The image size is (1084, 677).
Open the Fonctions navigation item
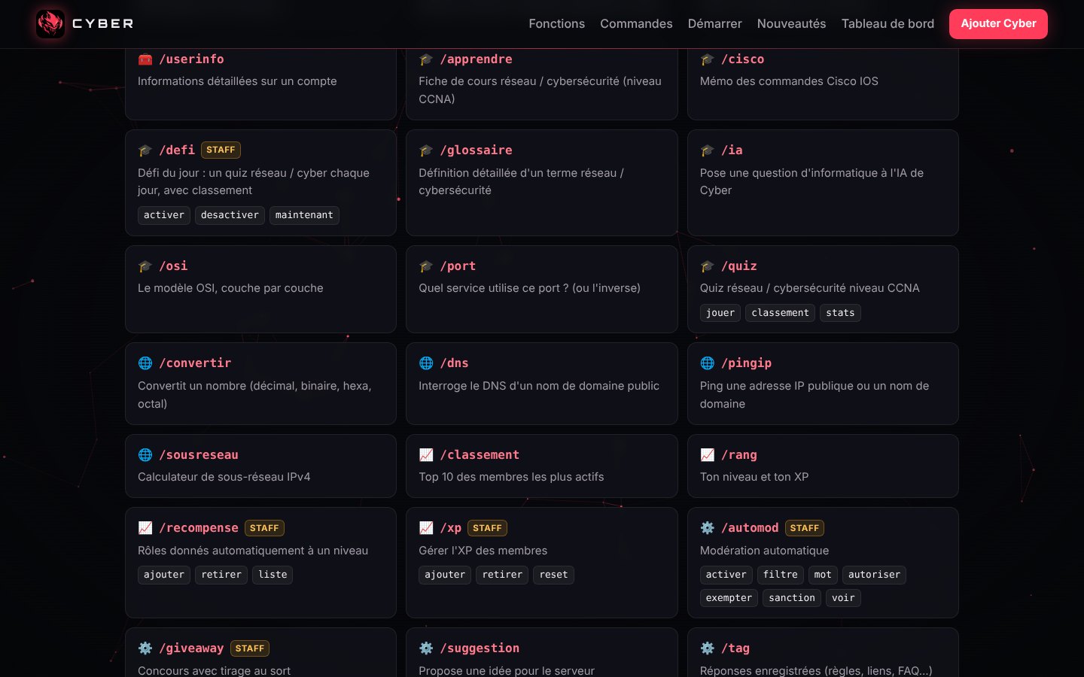click(556, 24)
